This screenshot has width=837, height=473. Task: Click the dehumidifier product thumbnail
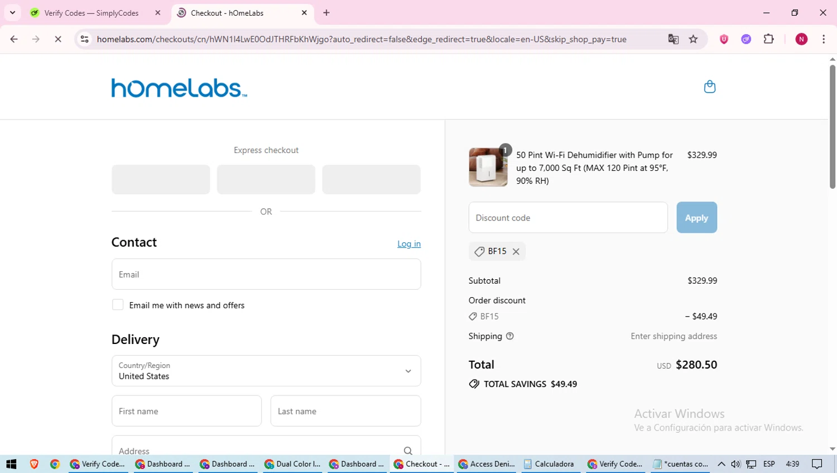(x=488, y=167)
